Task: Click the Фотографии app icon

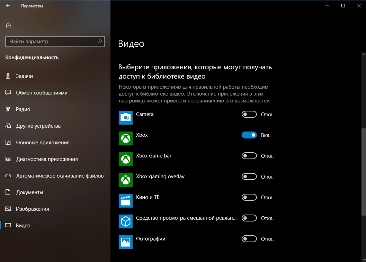Action: coord(126,242)
